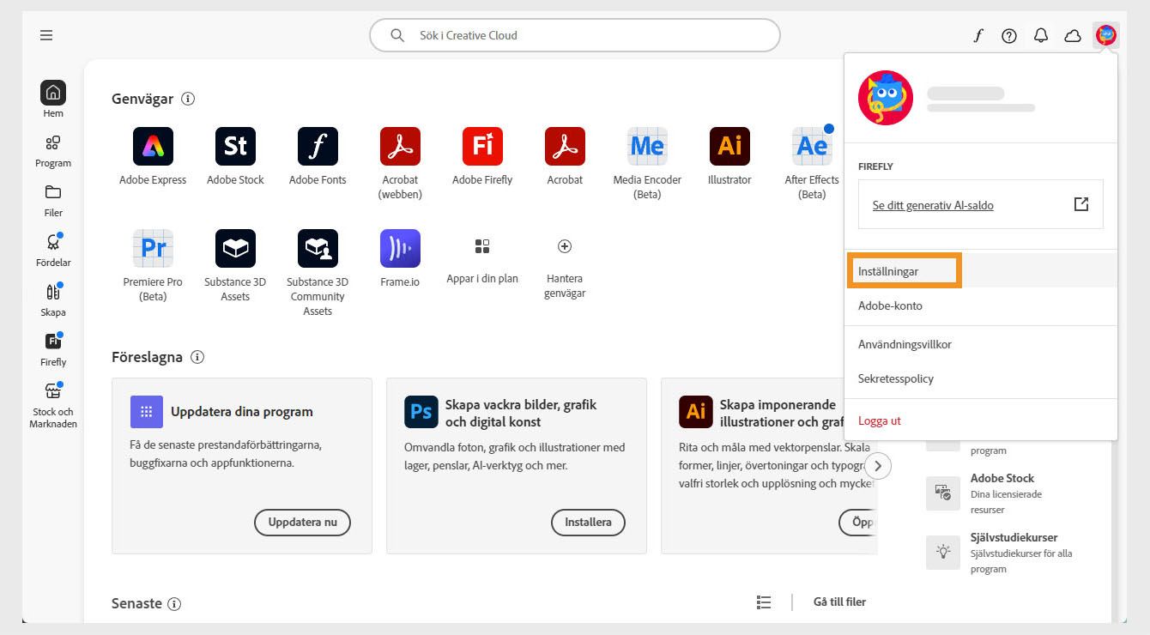
Task: Open Substance 3D Community Assets shortcut
Action: (318, 249)
